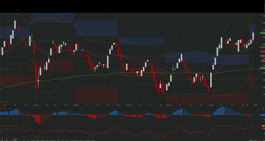Open the FTSE symbol tab
The height and width of the screenshot is (141, 265).
[x=38, y=140]
